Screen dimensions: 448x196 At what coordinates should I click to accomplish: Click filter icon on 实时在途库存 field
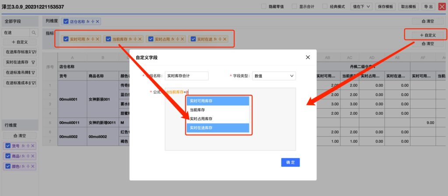[33, 62]
